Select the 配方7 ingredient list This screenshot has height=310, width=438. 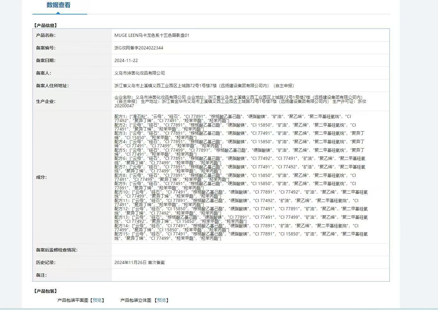click(x=240, y=169)
